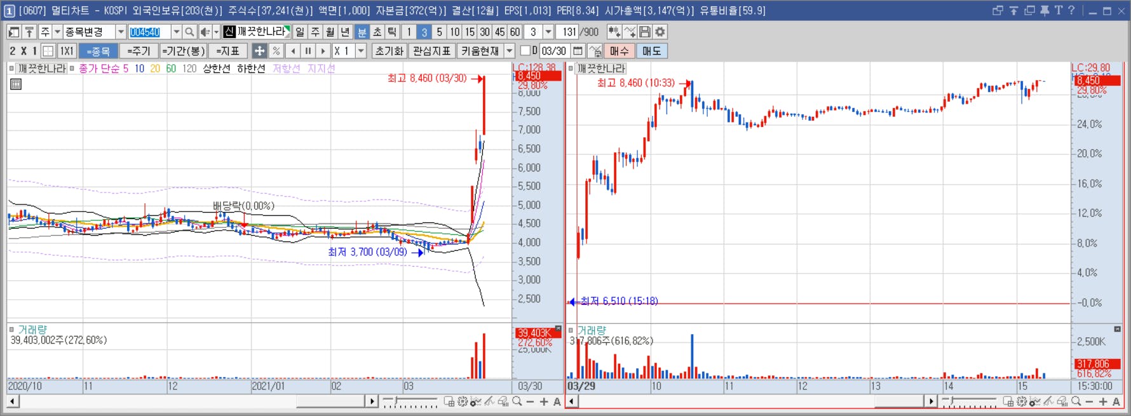
Task: Open chart settings gear icon
Action: click(x=660, y=32)
